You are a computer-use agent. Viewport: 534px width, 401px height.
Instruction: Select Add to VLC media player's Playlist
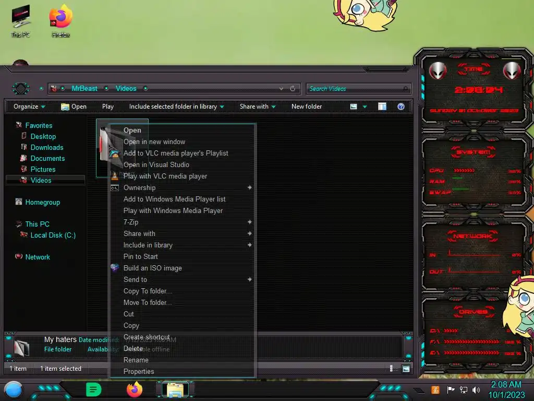(x=182, y=153)
